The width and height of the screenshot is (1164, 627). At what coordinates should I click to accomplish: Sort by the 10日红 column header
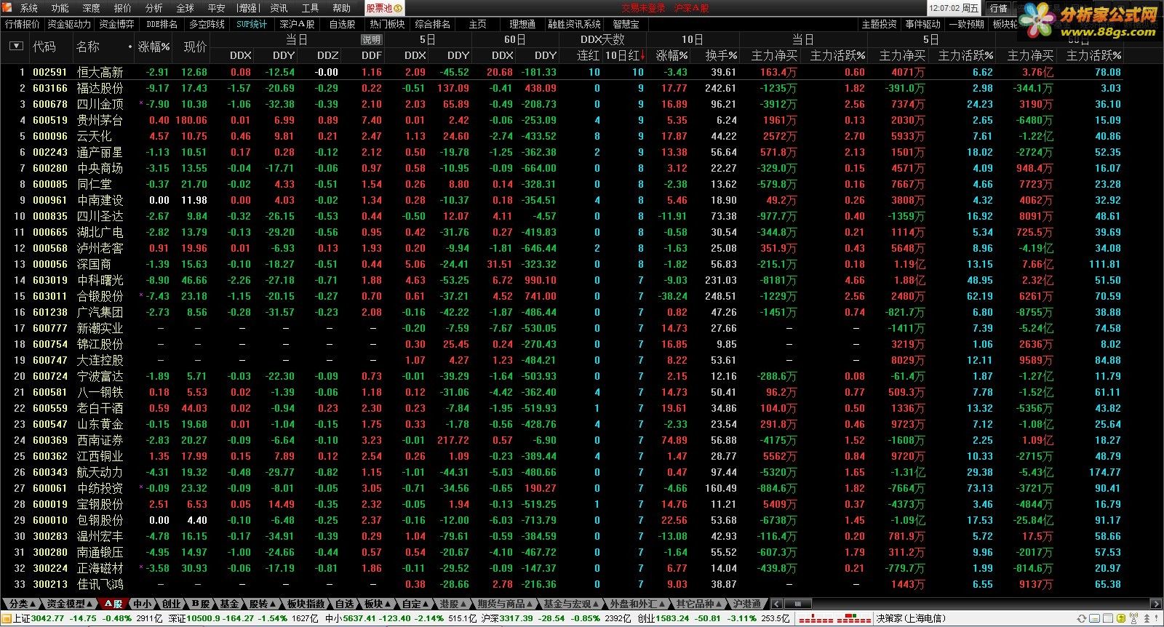point(624,55)
